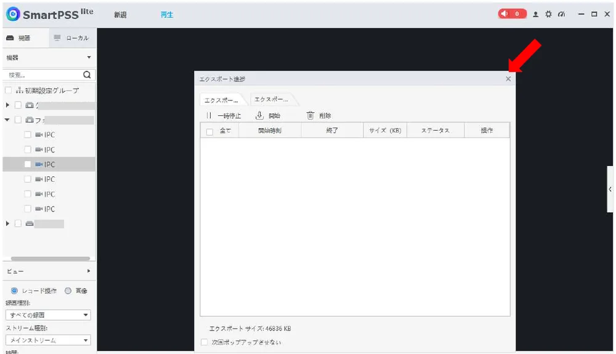The height and width of the screenshot is (354, 616).
Task: Sort by ステータス column header
Action: (x=436, y=130)
